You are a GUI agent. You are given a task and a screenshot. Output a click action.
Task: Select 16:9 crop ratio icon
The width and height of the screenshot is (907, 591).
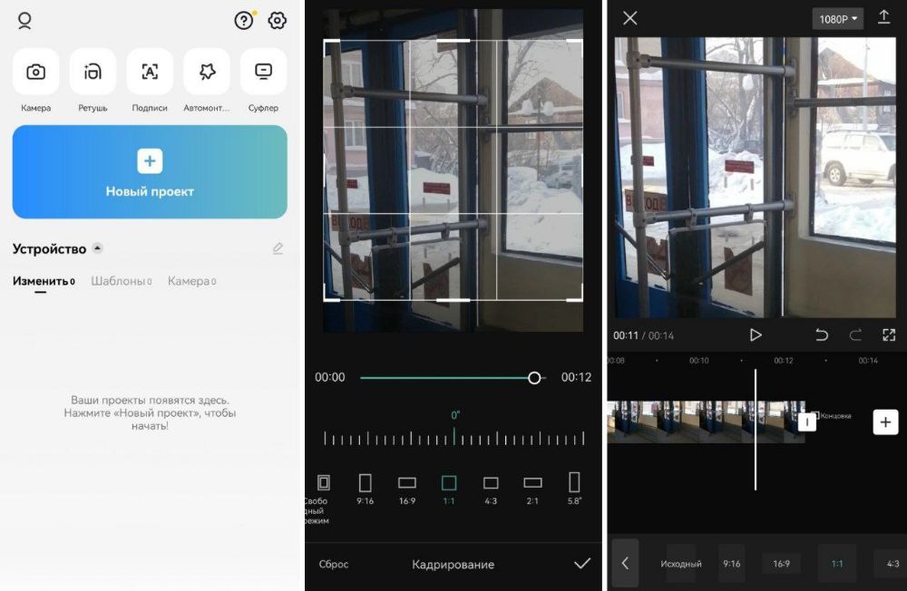point(407,482)
